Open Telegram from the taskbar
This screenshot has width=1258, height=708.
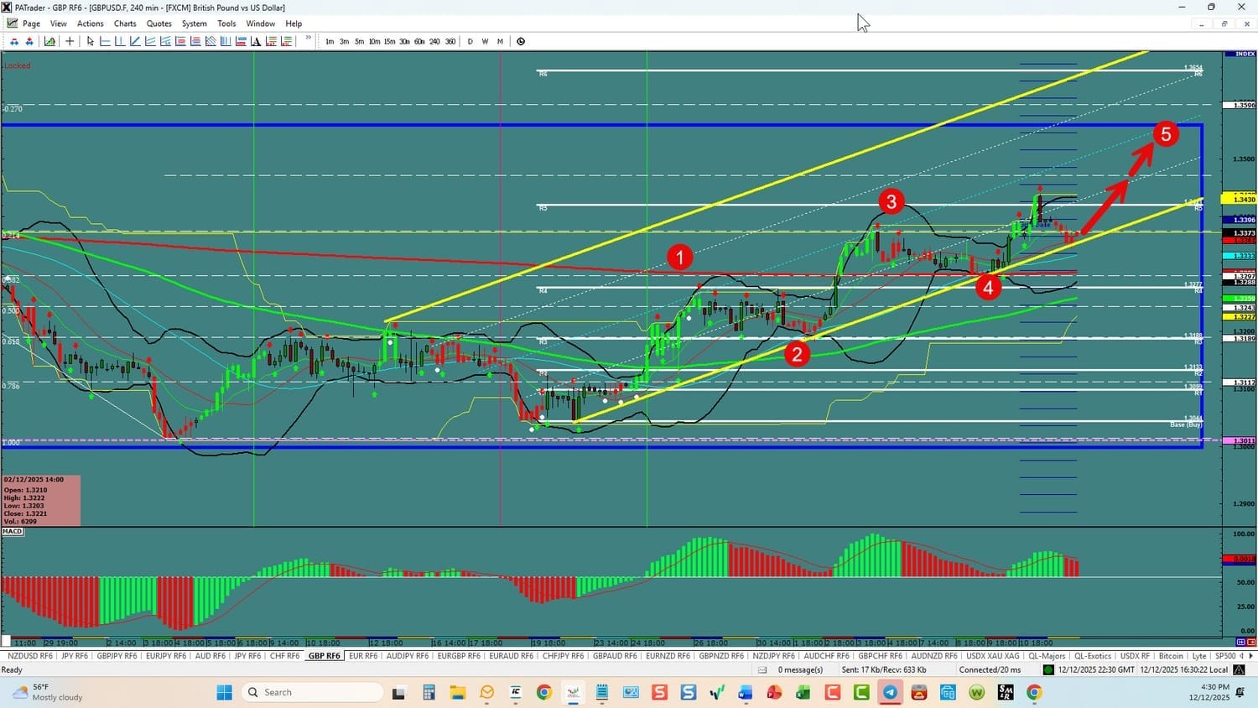click(x=890, y=692)
